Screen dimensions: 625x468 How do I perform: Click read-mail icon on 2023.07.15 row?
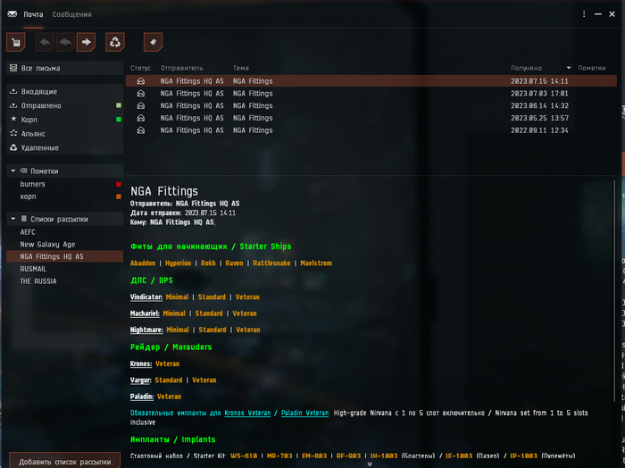141,81
